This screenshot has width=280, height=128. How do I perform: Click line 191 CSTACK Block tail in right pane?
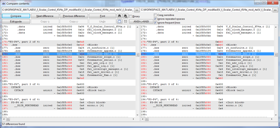207,90
